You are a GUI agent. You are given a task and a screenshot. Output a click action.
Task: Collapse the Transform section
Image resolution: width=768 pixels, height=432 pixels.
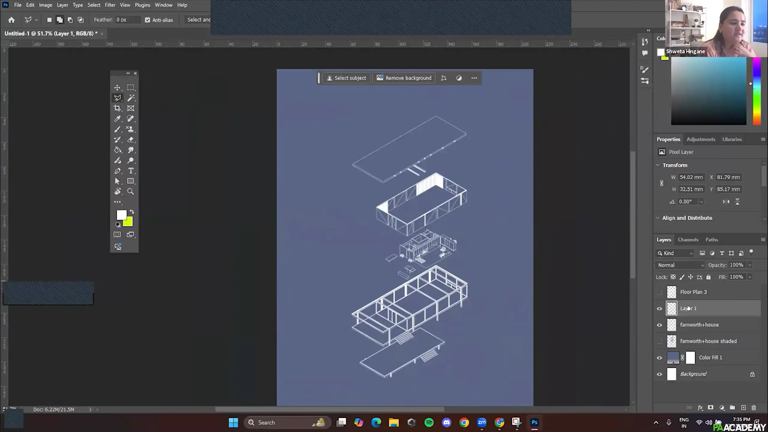point(658,165)
